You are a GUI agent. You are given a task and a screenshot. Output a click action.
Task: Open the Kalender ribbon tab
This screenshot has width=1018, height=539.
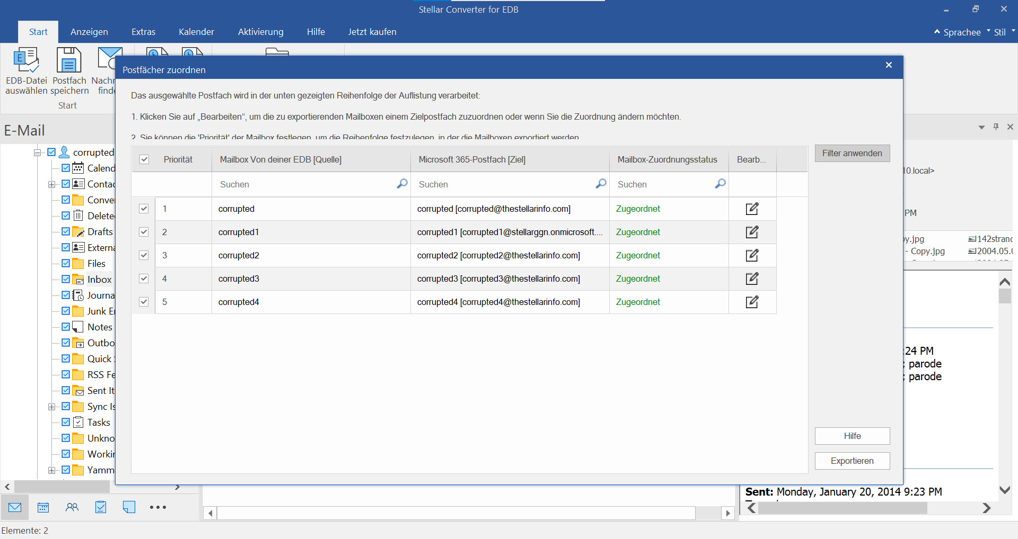[x=196, y=32]
